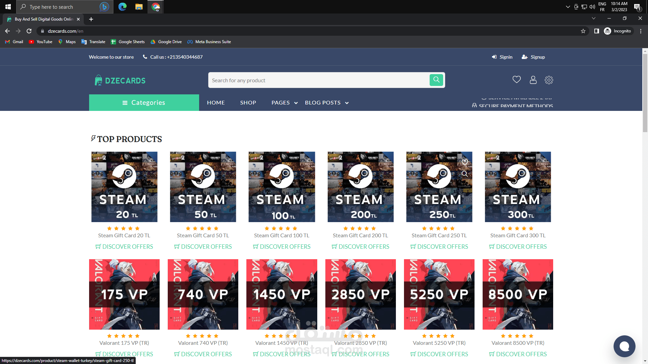This screenshot has height=364, width=648.
Task: Open the clock and date in taskbar
Action: tap(619, 7)
